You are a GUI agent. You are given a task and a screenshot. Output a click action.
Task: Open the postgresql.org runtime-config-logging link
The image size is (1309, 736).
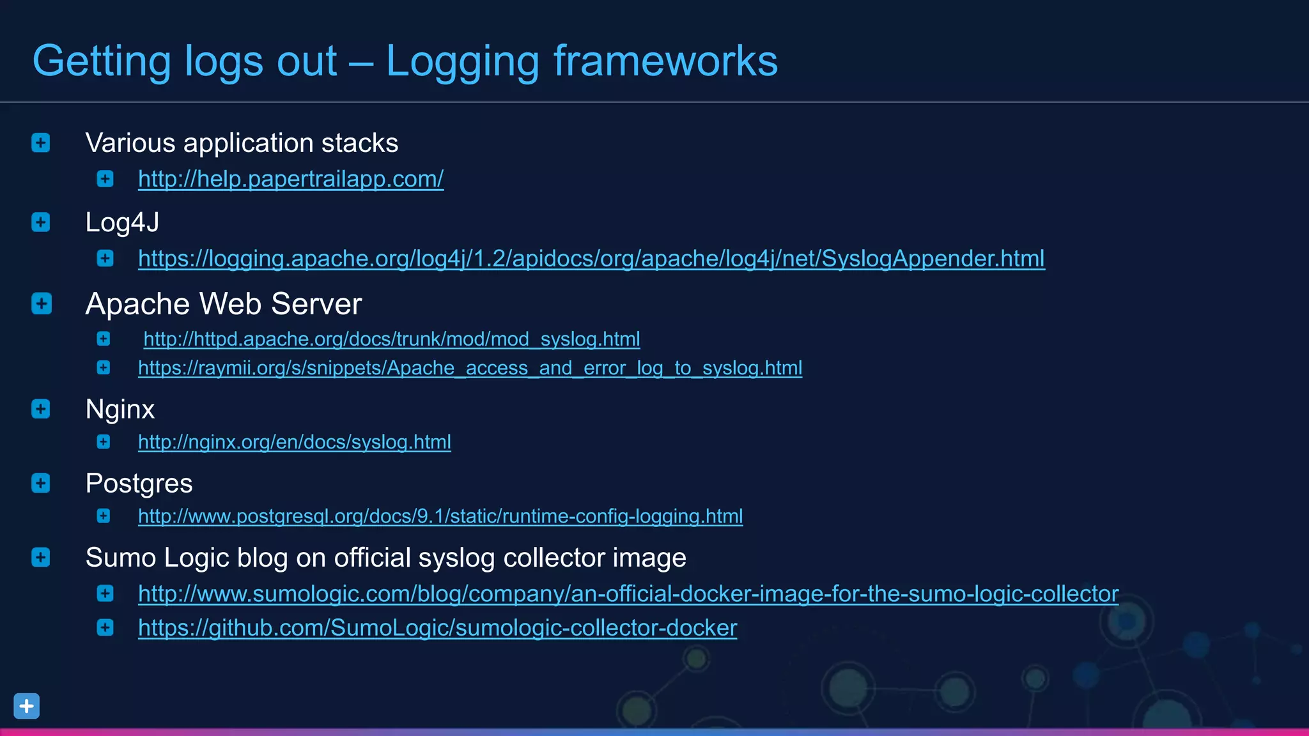click(x=440, y=516)
